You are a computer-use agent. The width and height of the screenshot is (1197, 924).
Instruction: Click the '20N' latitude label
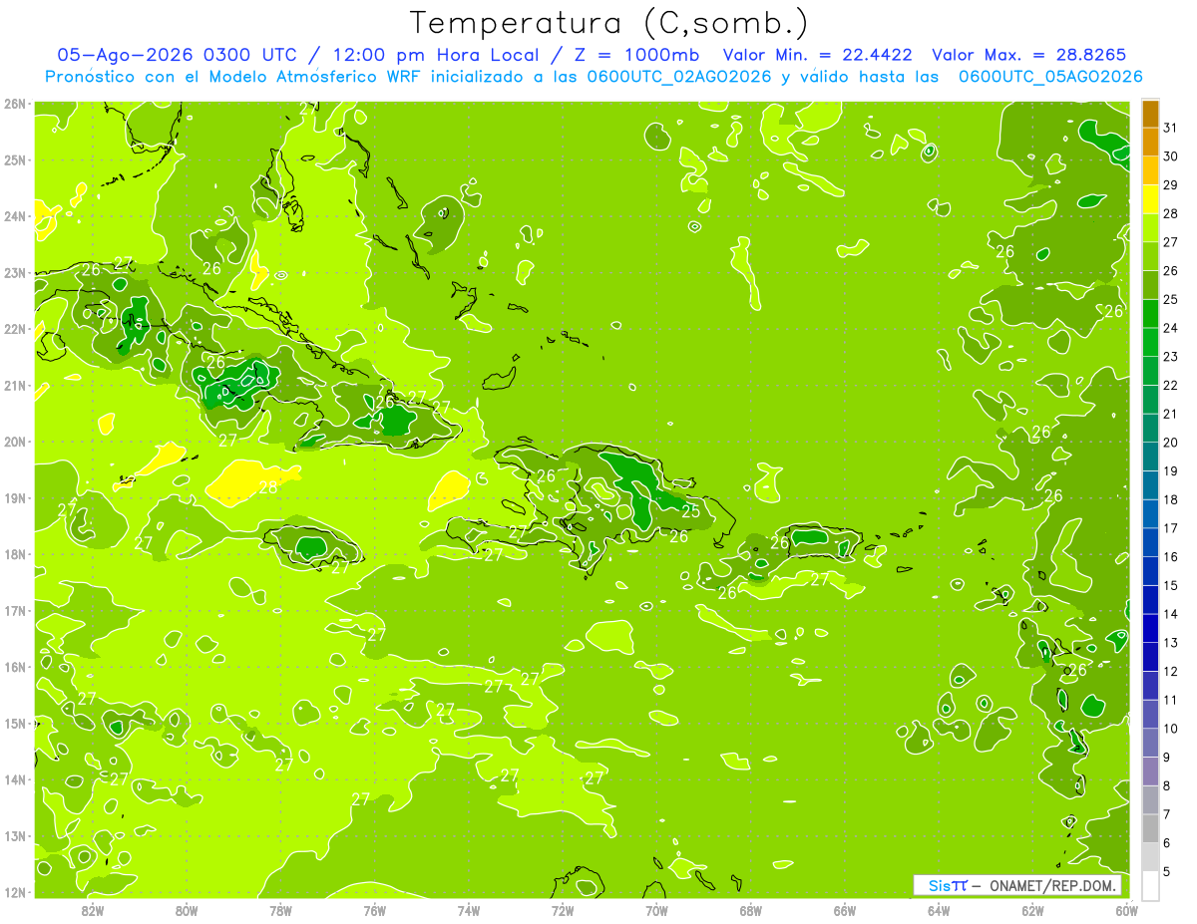click(15, 442)
